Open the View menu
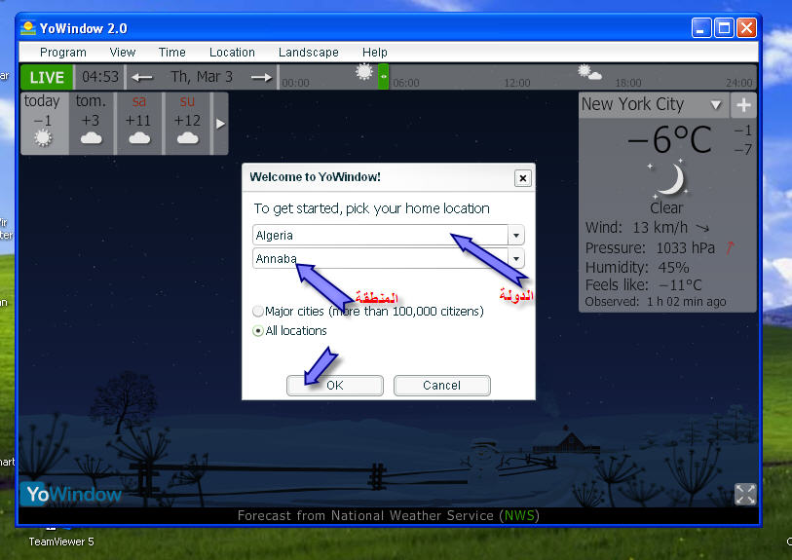 (x=122, y=53)
